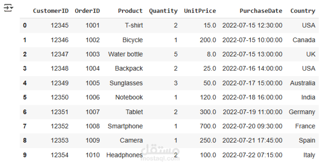Click the Germany country cell
This screenshot has width=321, height=165.
pos(302,112)
